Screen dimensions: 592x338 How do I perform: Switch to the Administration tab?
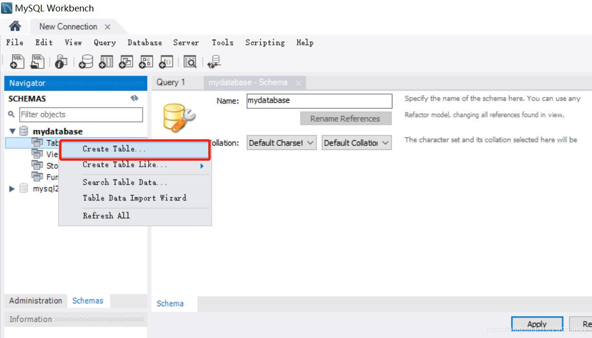36,300
